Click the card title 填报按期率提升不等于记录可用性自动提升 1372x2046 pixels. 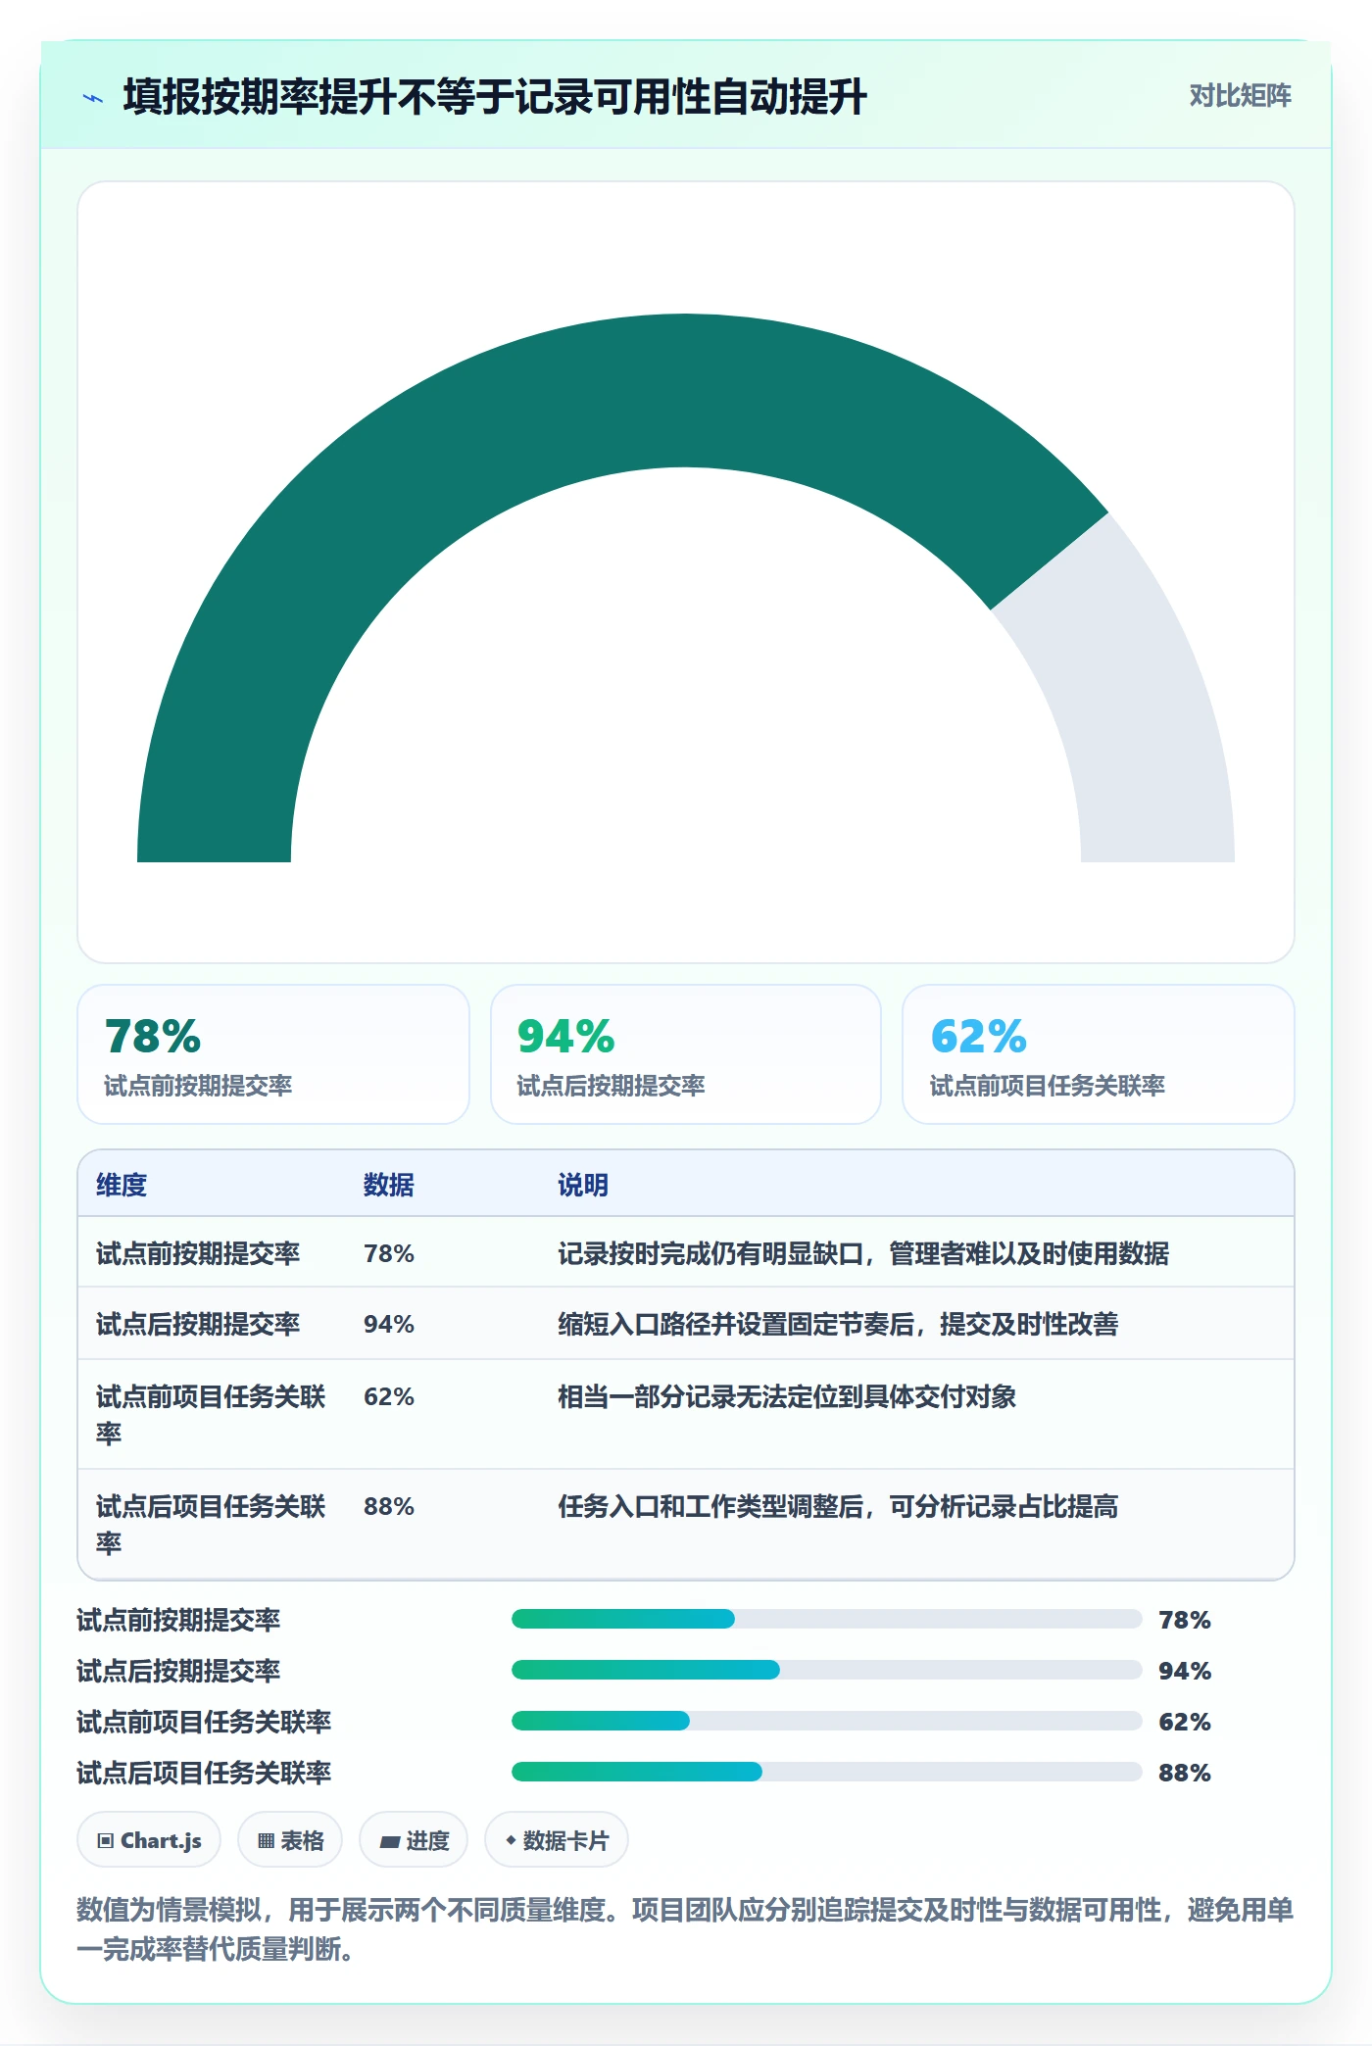pos(495,97)
